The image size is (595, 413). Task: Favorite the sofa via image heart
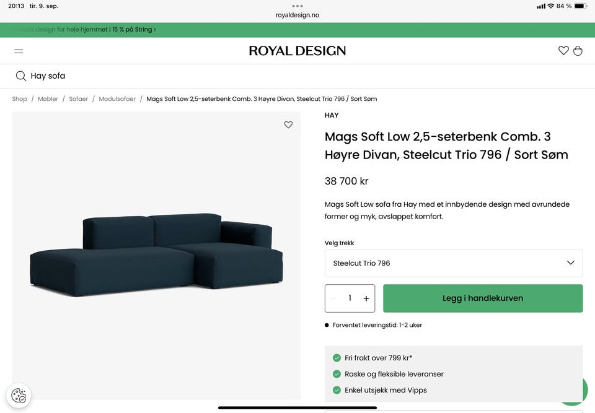(288, 124)
